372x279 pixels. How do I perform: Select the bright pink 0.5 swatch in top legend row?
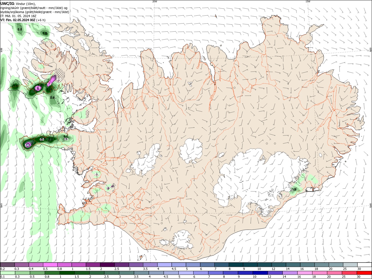click(x=50, y=265)
